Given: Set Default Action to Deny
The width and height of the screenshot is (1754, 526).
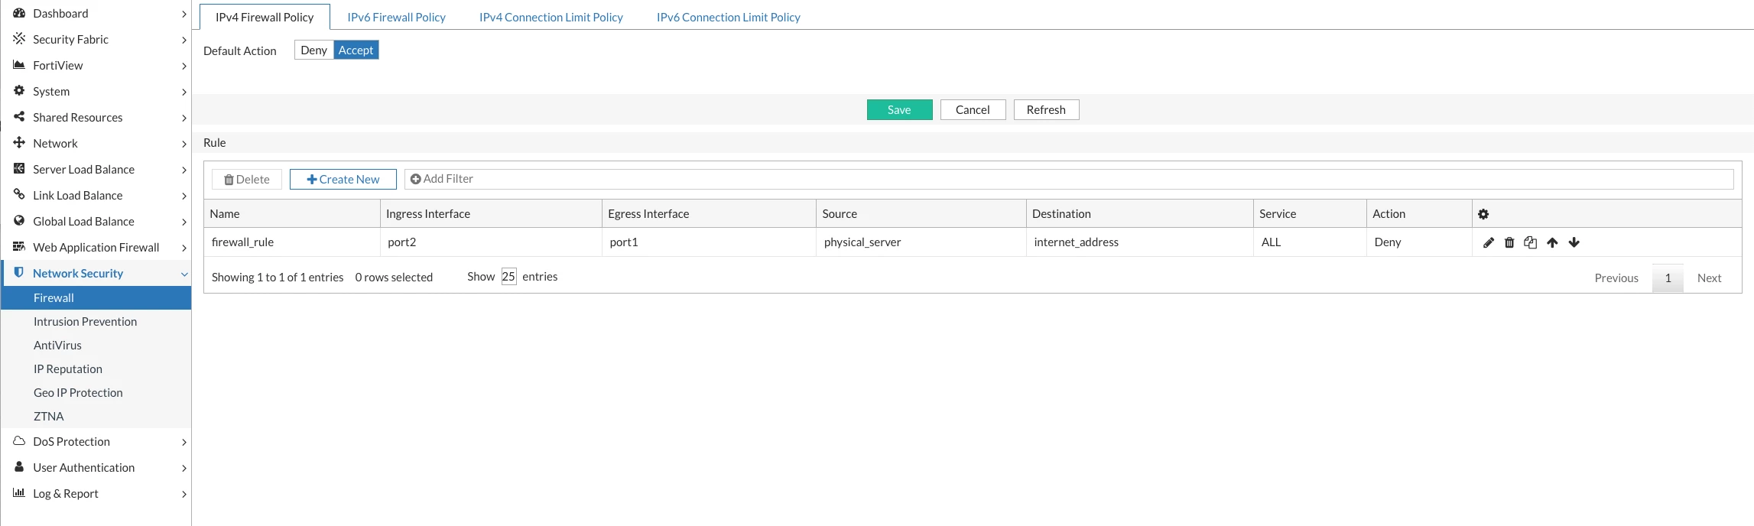Looking at the screenshot, I should coord(313,50).
